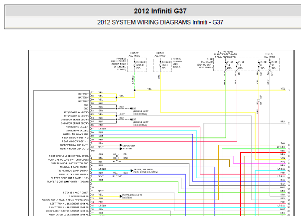Click the "TRUNK ROOM LAMP SWITCH" label
Screen dimensions: 301x216
(73, 171)
